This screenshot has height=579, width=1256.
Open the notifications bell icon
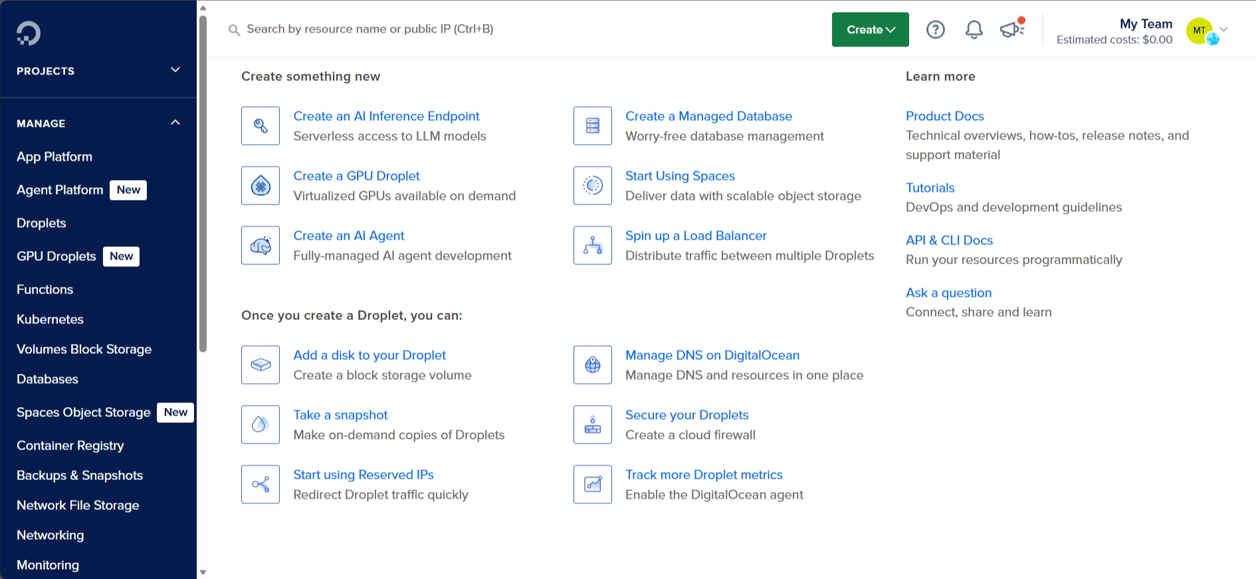coord(974,29)
